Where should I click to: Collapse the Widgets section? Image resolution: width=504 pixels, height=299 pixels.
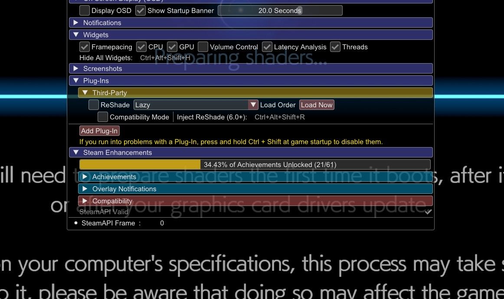[251, 35]
